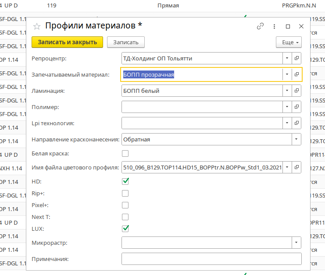Expand Направление красконанесения dropdown
Screen dimensions: 325x275
[x=297, y=139]
